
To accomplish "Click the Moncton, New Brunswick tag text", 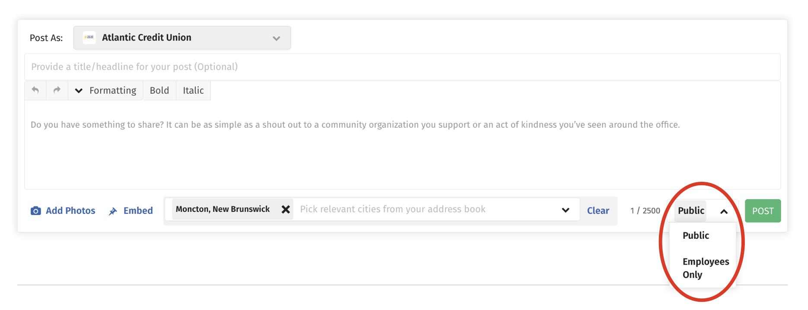I will coord(223,209).
